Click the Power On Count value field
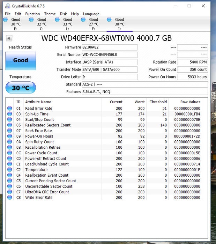 click(192, 69)
